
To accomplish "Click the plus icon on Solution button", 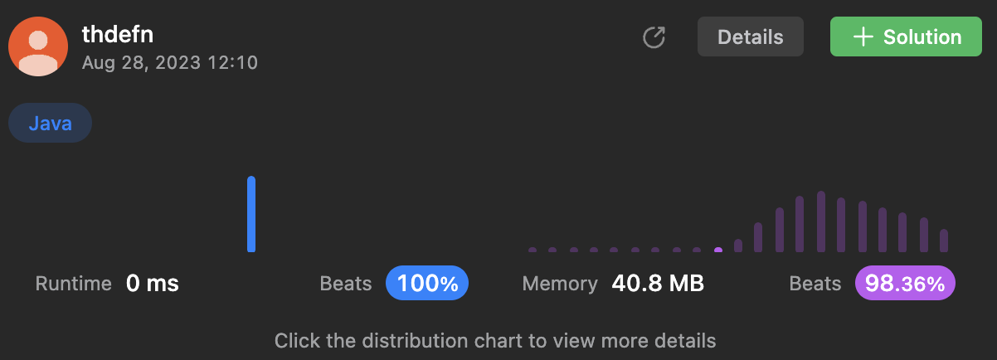I will (x=863, y=37).
